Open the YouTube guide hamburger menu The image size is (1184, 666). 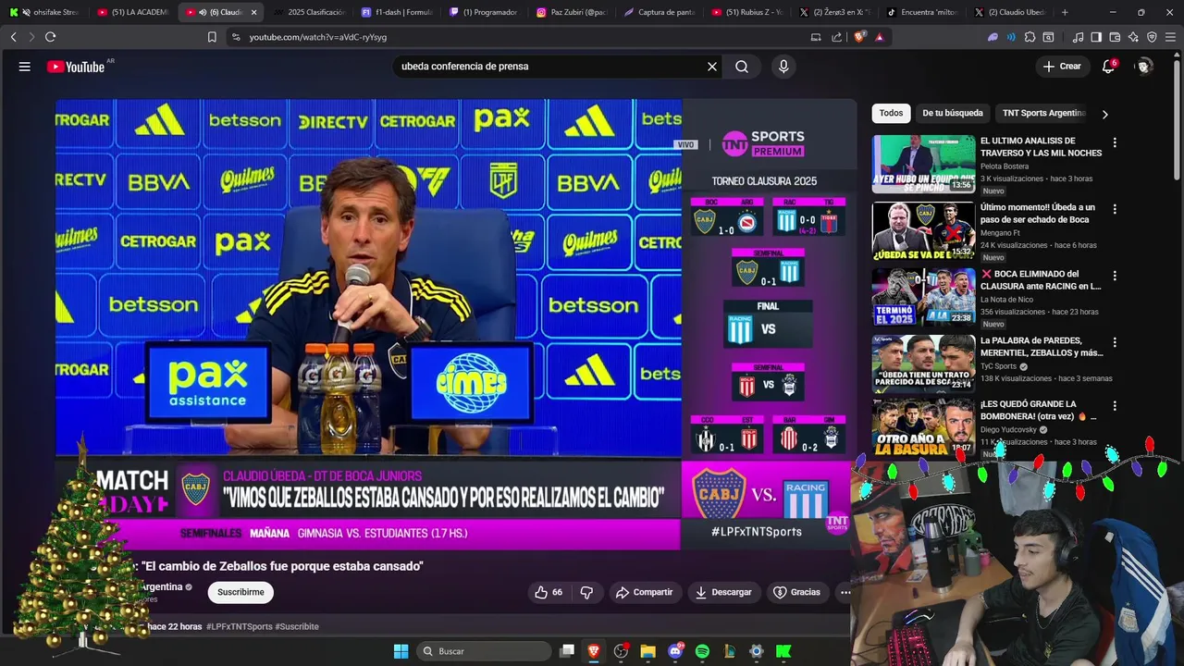[25, 67]
